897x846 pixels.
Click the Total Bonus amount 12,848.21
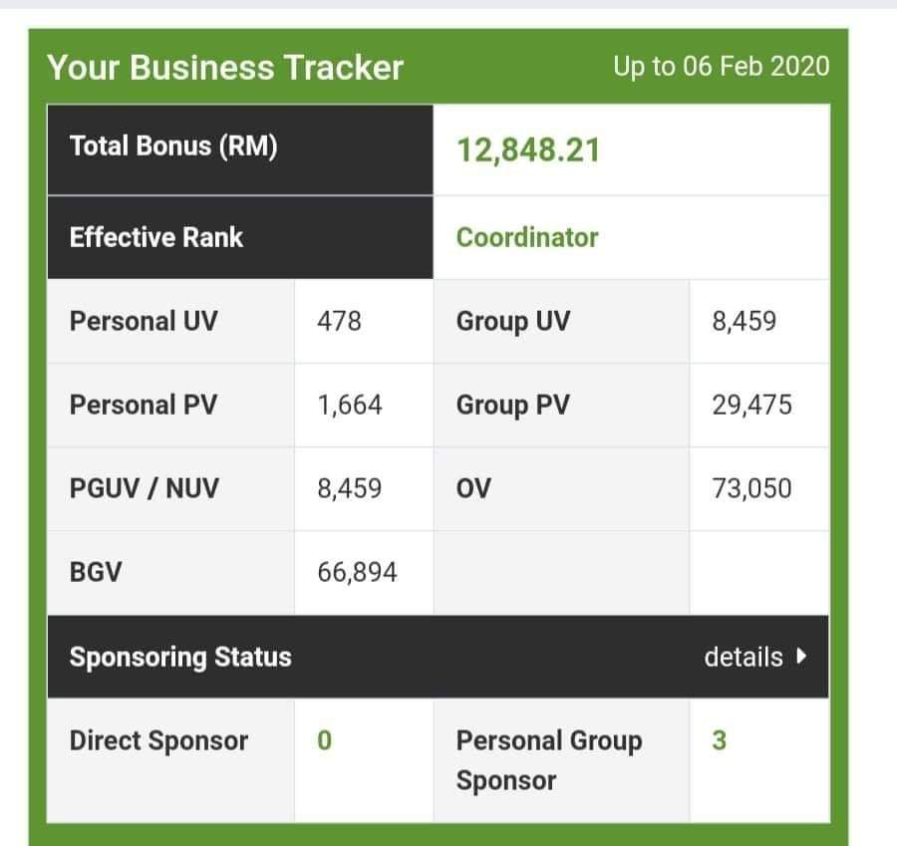tap(528, 150)
